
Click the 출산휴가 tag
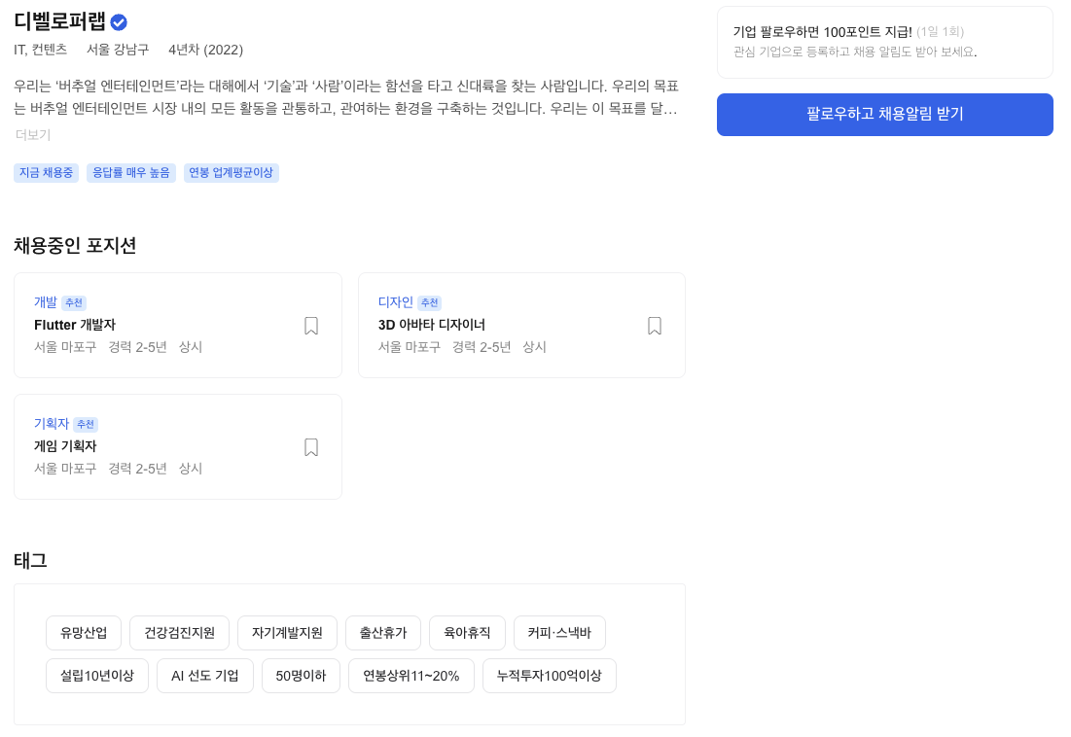(x=383, y=633)
